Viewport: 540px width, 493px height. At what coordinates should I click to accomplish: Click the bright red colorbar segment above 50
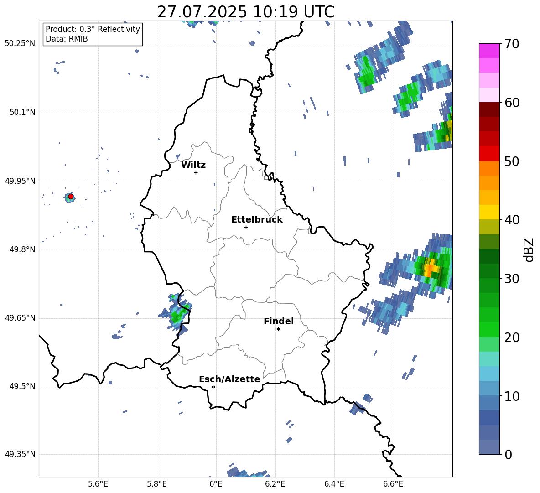point(489,154)
